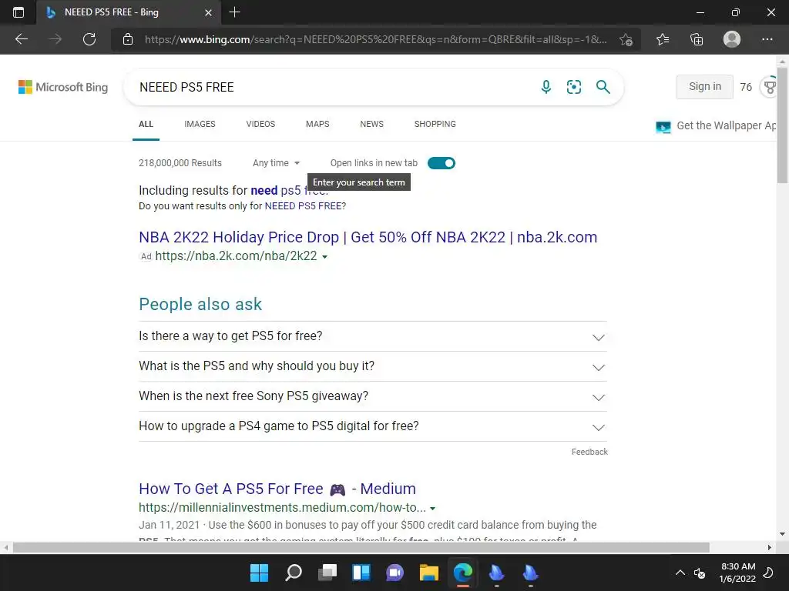Go back with the browser back arrow
789x591 pixels.
click(x=21, y=39)
